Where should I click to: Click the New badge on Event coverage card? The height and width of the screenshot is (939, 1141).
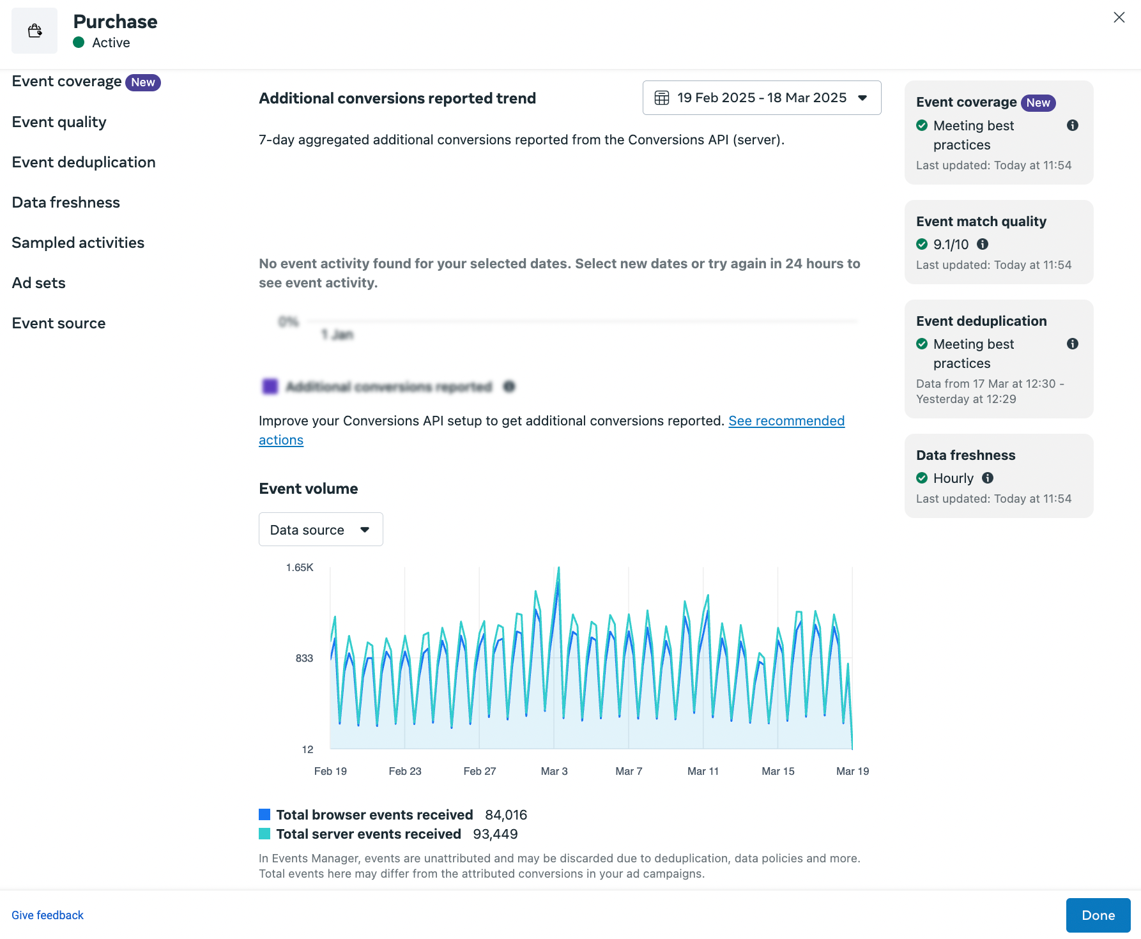[1038, 103]
